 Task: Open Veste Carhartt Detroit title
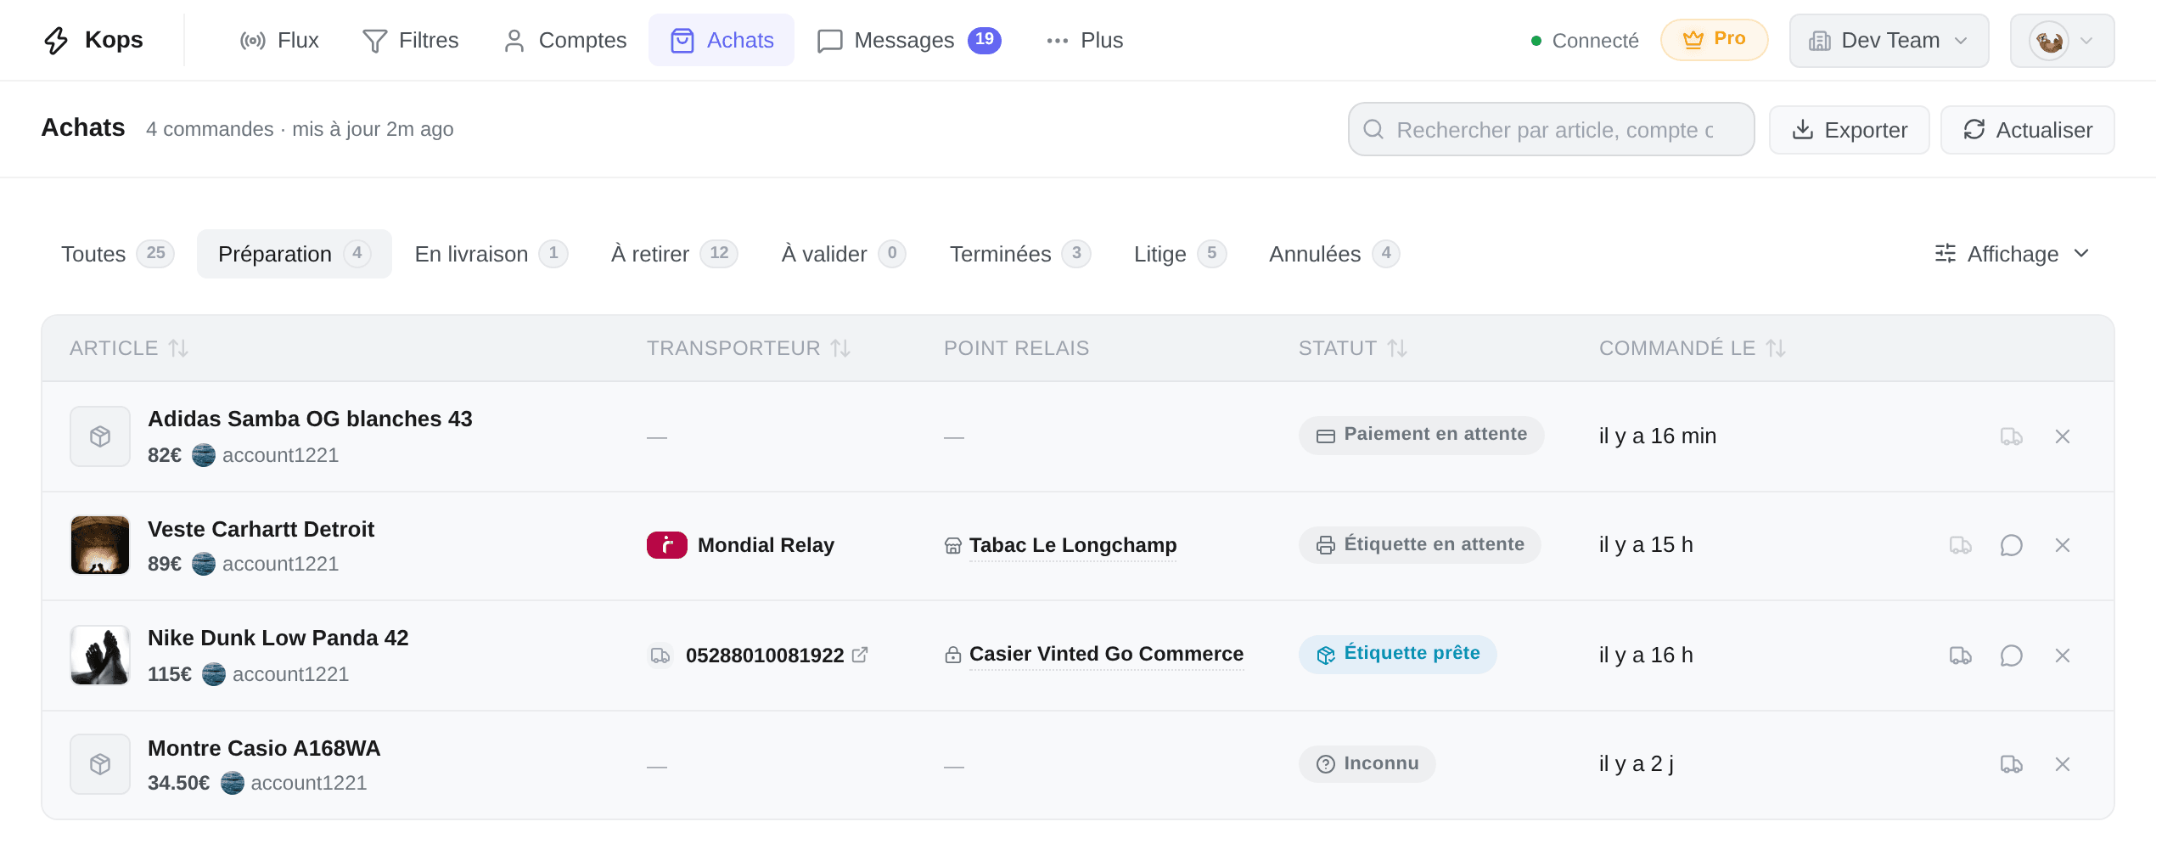pyautogui.click(x=261, y=529)
